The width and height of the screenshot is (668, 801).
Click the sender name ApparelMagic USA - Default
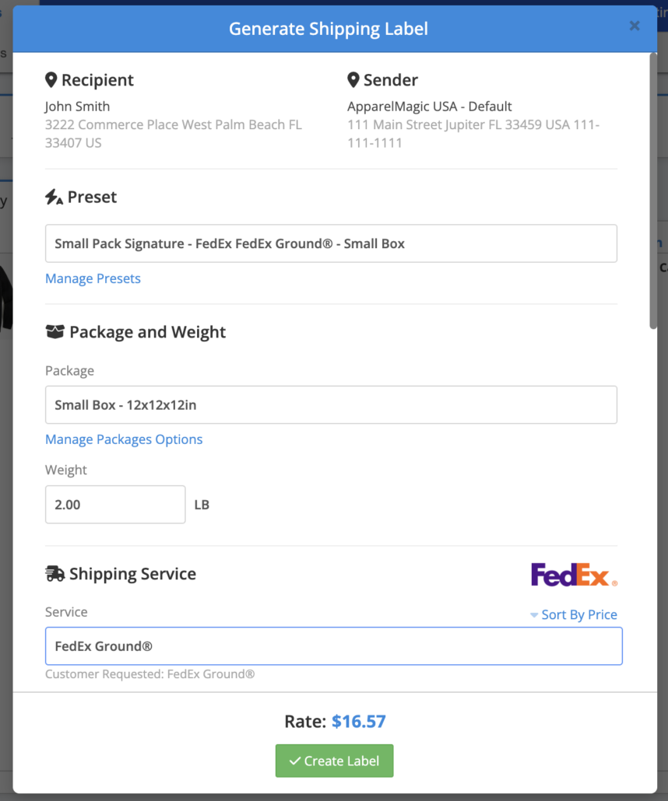[430, 107]
